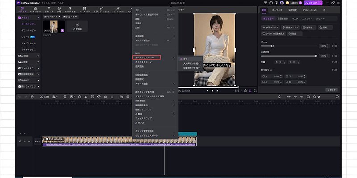
Task: Choose ボーカルリムーバー in the context menu
Action: [x=147, y=58]
